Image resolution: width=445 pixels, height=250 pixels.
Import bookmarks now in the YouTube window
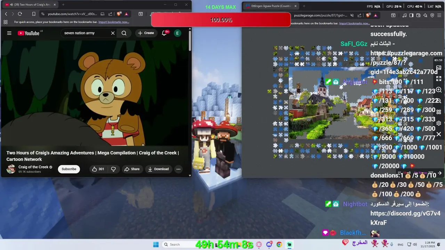point(114,22)
